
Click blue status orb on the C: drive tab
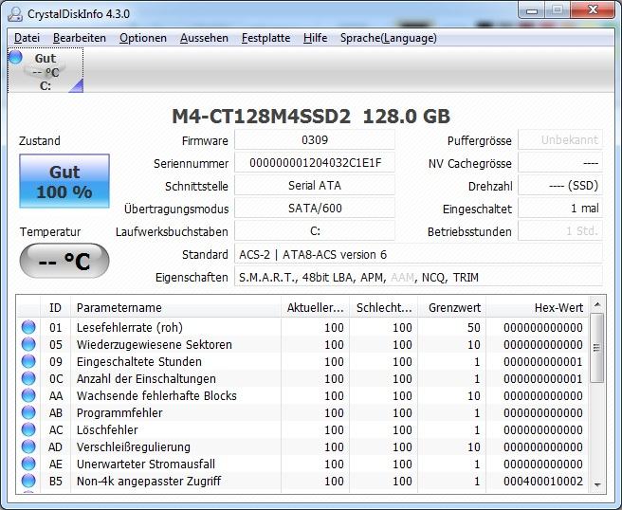[x=15, y=57]
